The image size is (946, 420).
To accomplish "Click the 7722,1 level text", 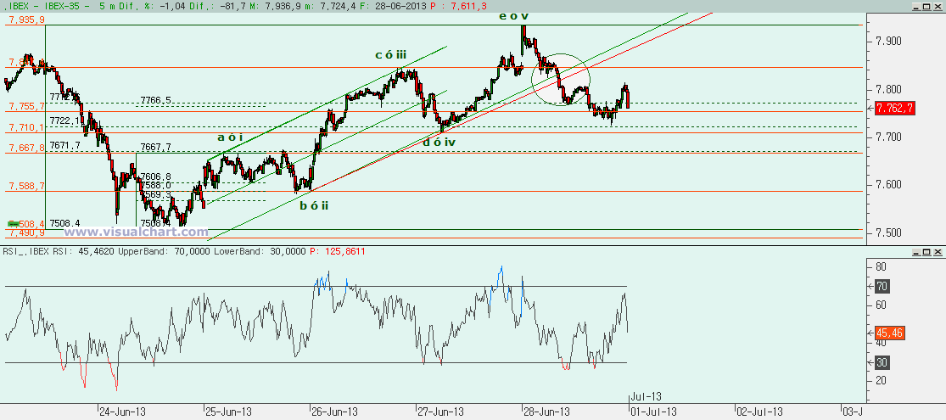I will [x=64, y=120].
